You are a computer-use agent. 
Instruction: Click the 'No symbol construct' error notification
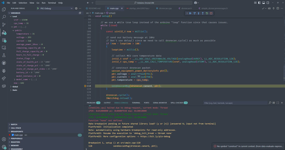(x=249, y=146)
